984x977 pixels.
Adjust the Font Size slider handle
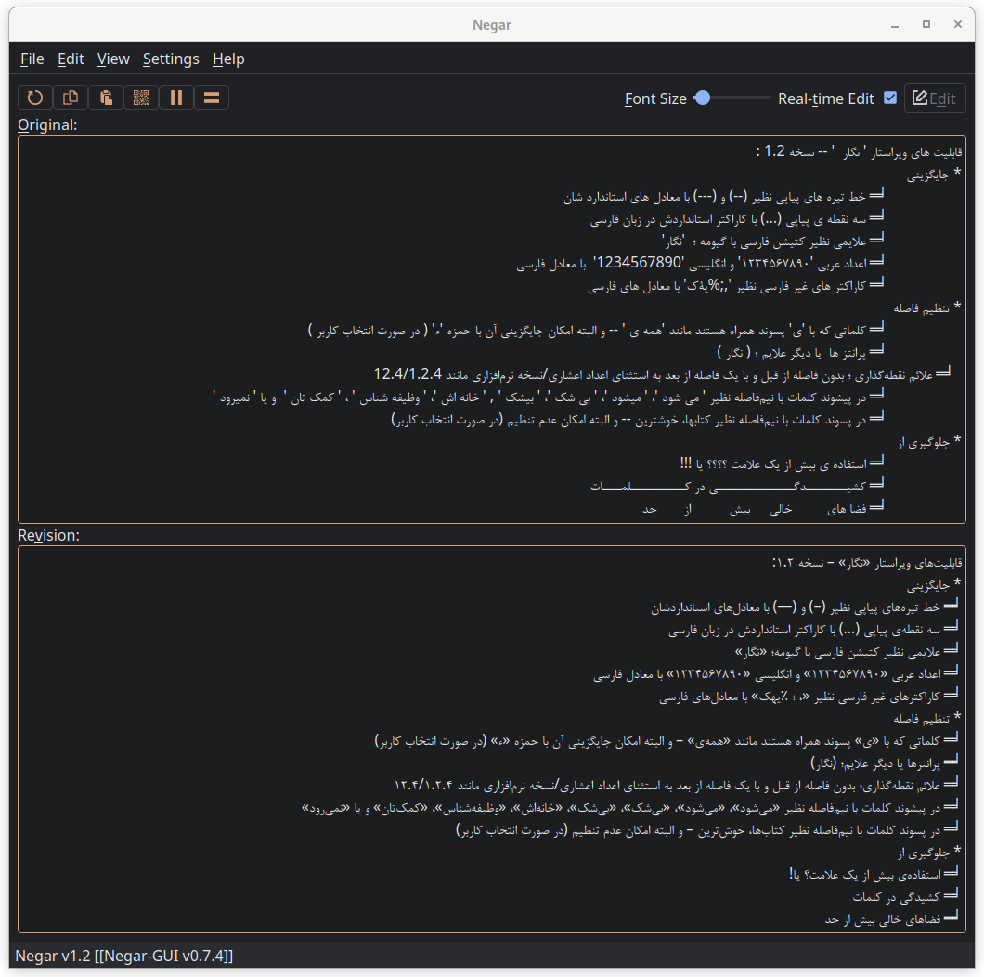(703, 98)
